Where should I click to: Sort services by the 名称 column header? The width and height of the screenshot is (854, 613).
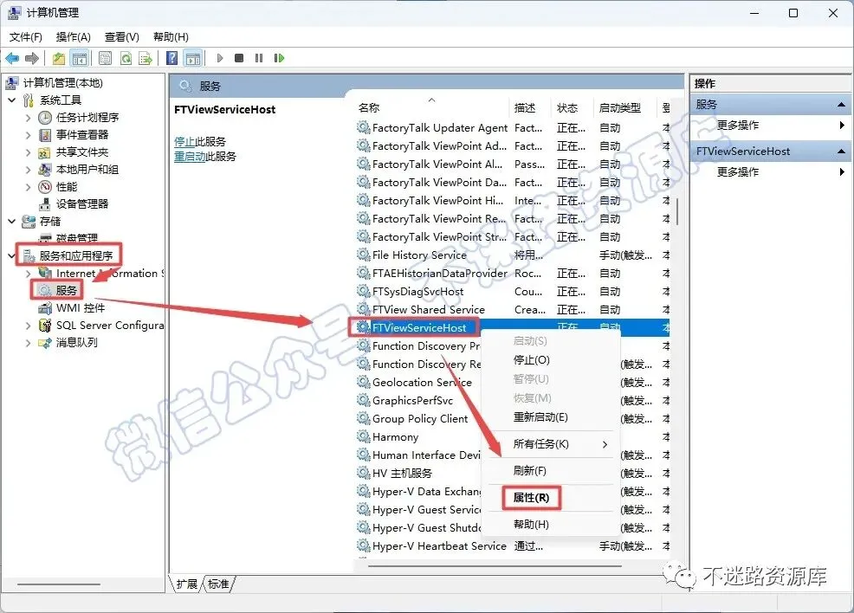coord(432,107)
